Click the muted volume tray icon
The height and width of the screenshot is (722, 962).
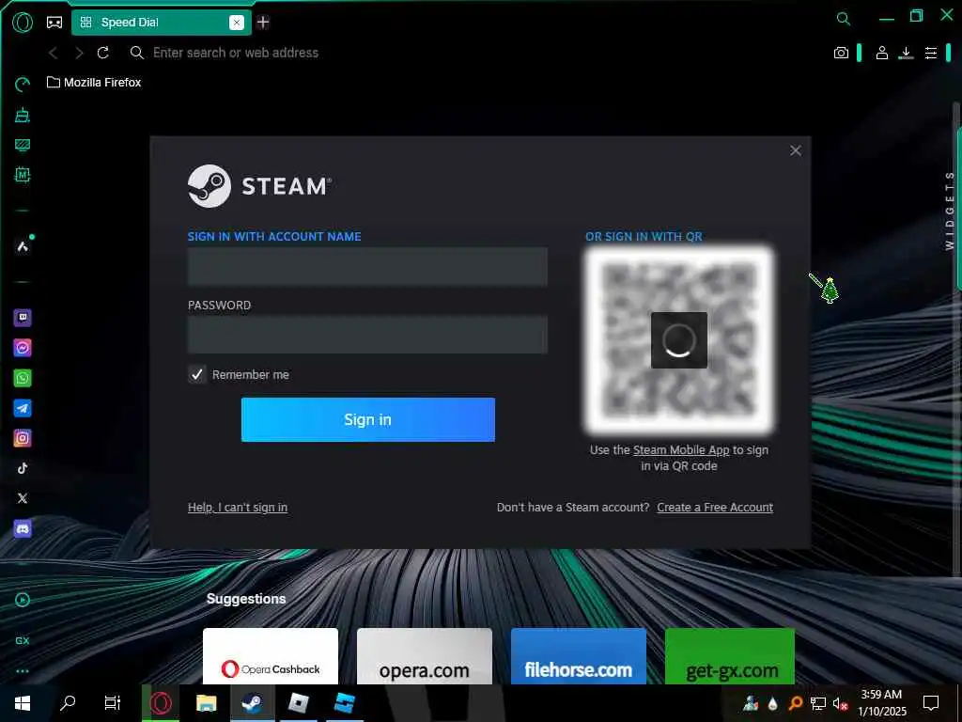(840, 703)
